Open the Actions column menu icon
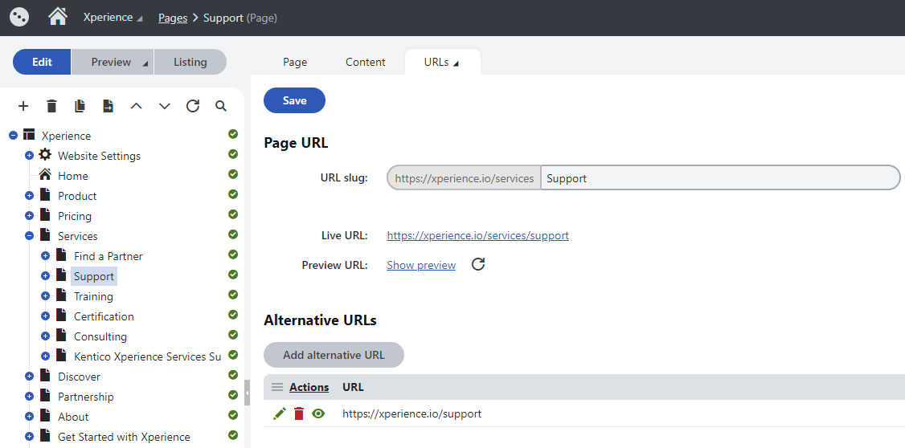Image resolution: width=905 pixels, height=448 pixels. [x=277, y=388]
